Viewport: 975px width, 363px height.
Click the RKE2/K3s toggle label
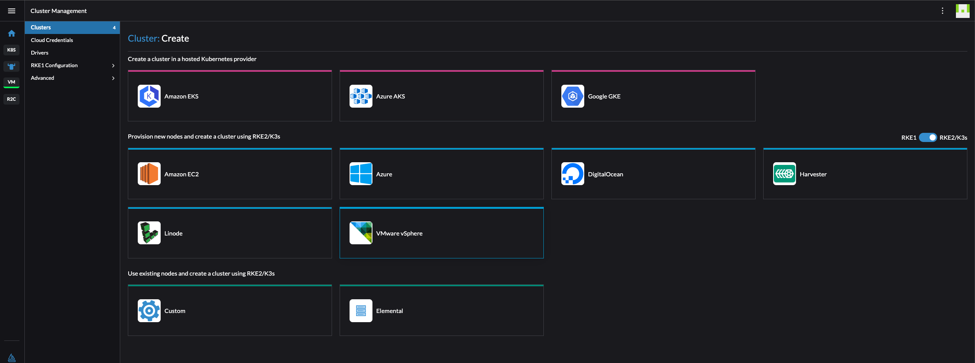tap(953, 138)
